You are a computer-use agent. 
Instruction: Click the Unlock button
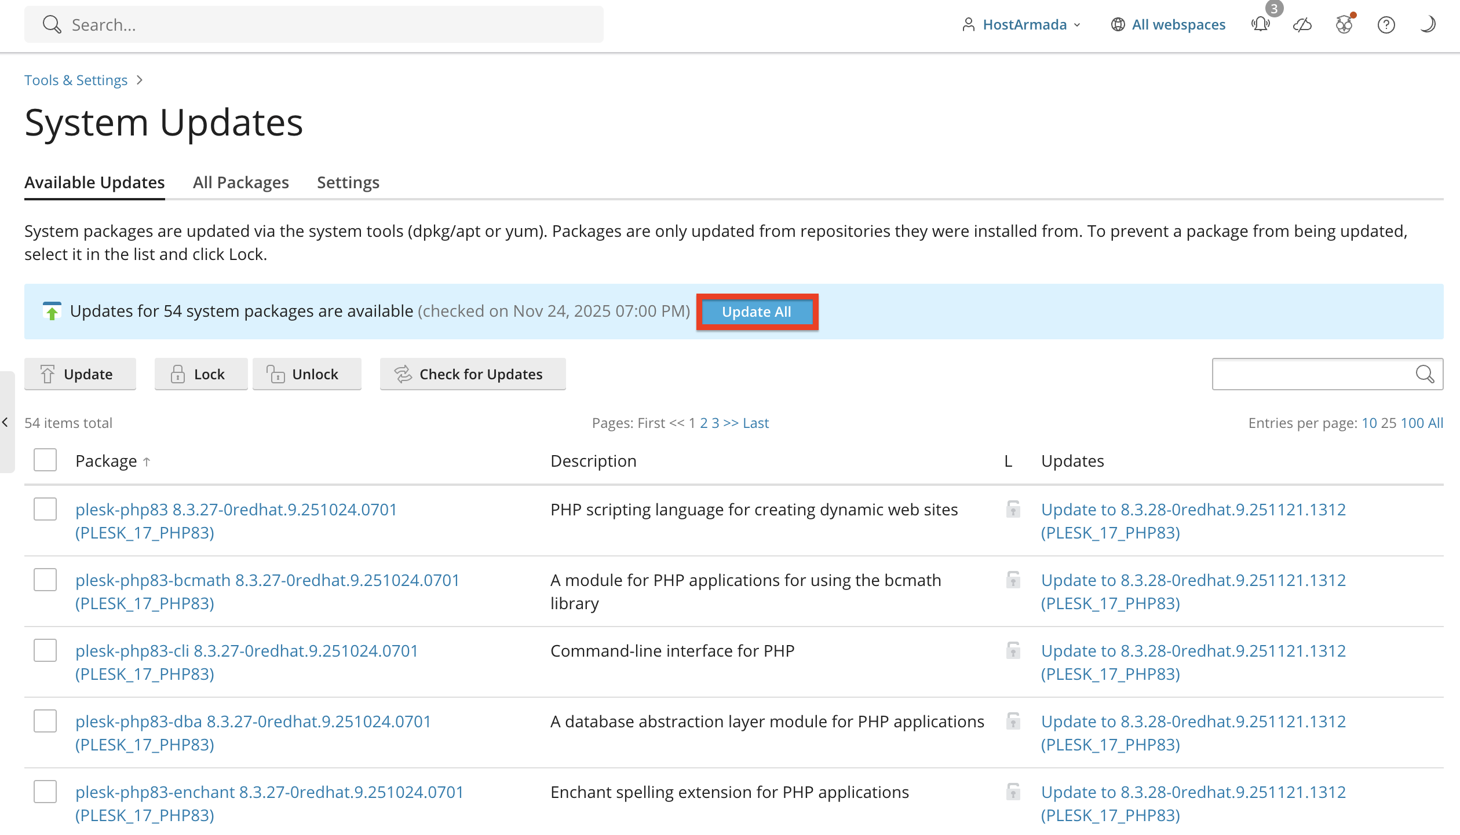[x=307, y=374]
